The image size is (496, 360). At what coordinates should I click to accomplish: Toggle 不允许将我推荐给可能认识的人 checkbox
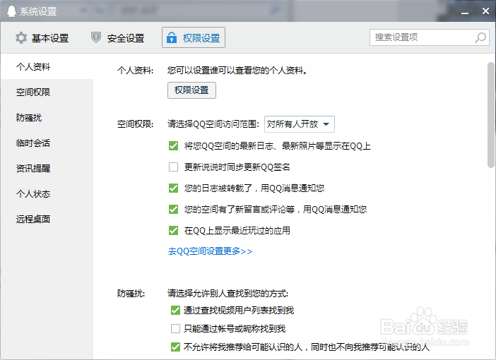coord(175,347)
